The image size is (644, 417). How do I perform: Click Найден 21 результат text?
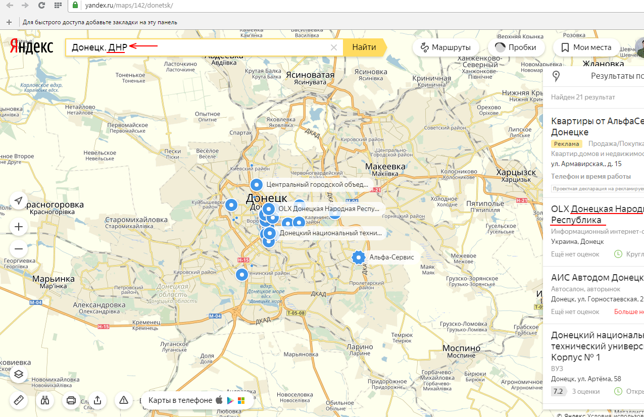coord(583,96)
